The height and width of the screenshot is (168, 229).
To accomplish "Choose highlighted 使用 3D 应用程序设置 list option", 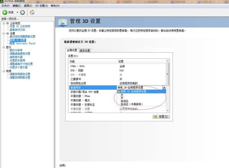I will click(x=141, y=92).
